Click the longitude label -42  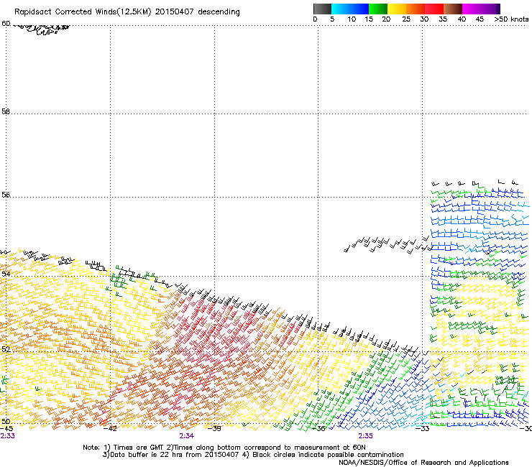[110, 429]
